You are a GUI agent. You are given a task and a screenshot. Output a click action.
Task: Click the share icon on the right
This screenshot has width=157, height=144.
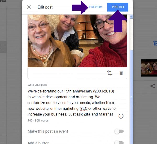pyautogui.click(x=153, y=86)
